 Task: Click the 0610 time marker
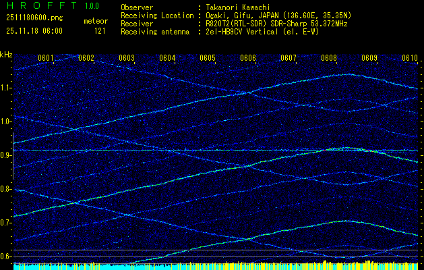coord(410,57)
